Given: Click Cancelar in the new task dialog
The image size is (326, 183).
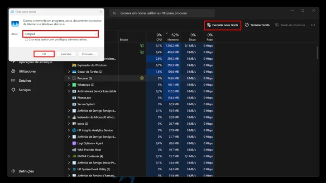Looking at the screenshot, I should (66, 54).
